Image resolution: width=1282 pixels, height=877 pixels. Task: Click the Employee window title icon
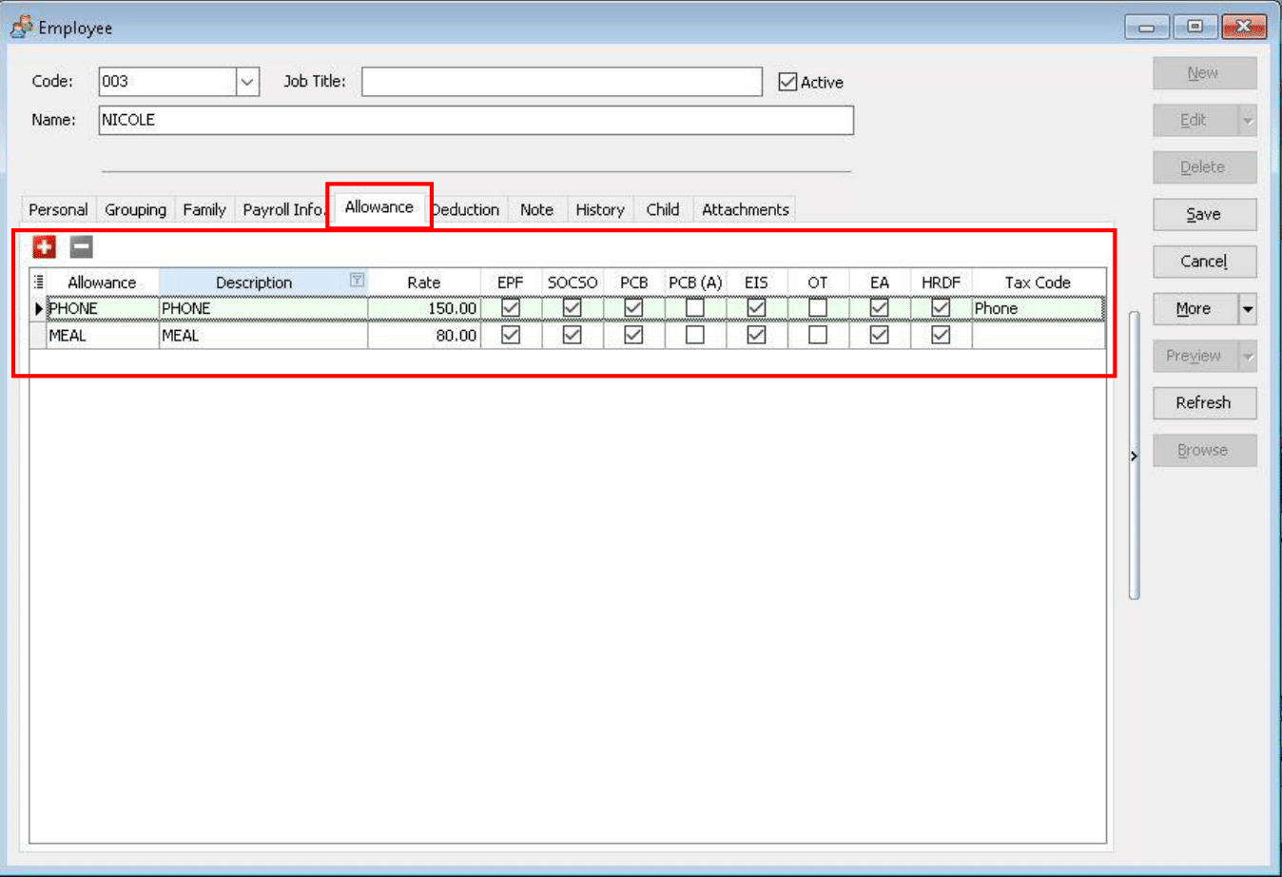(x=21, y=28)
